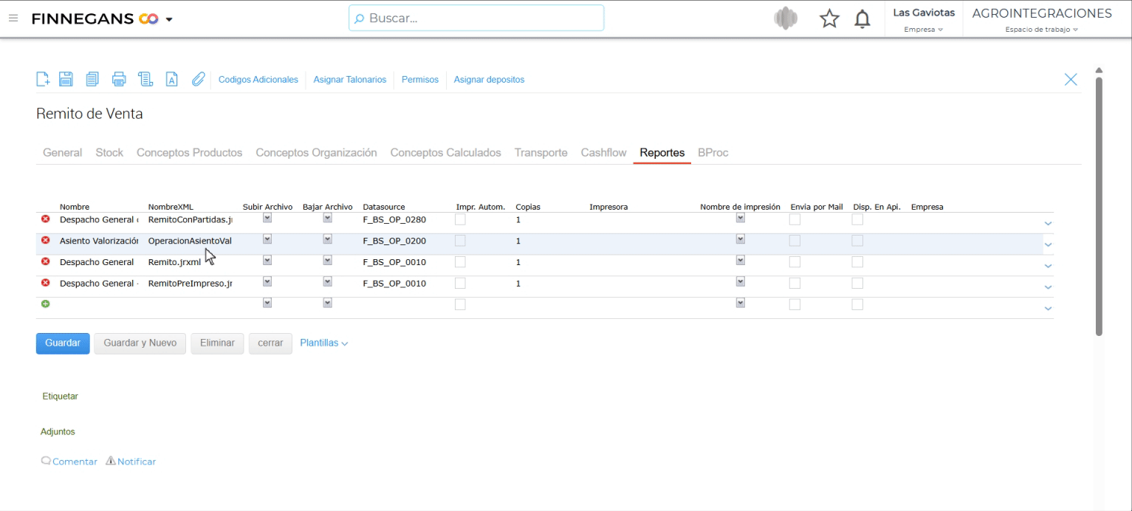Click the Guardar button
Image resolution: width=1132 pixels, height=511 pixels.
point(63,343)
